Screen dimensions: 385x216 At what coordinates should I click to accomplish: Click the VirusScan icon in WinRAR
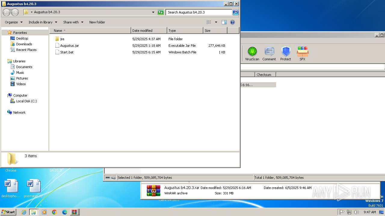252,54
